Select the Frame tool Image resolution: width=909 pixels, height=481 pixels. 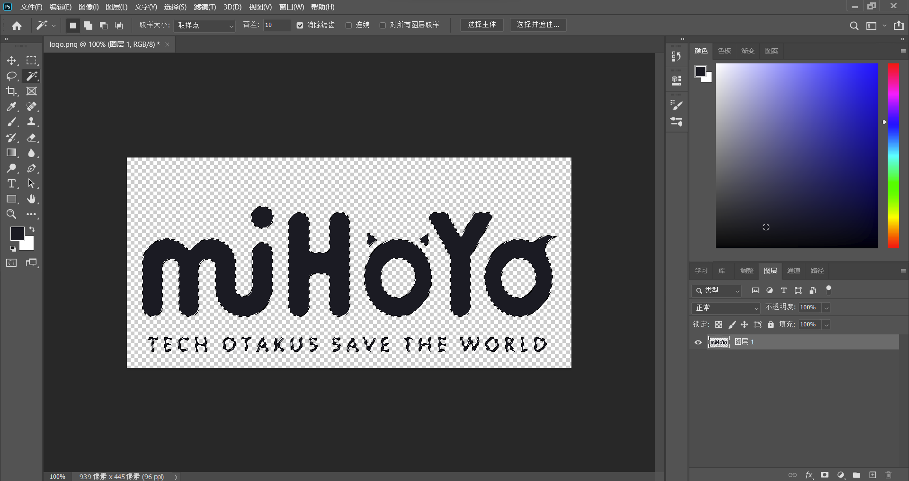(x=32, y=91)
